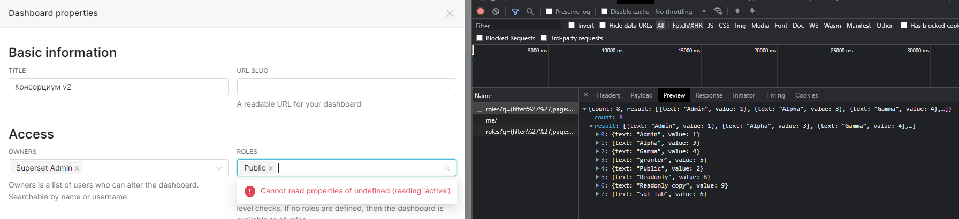This screenshot has height=219, width=959.
Task: Open the Owners dropdown arrow
Action: coord(219,168)
